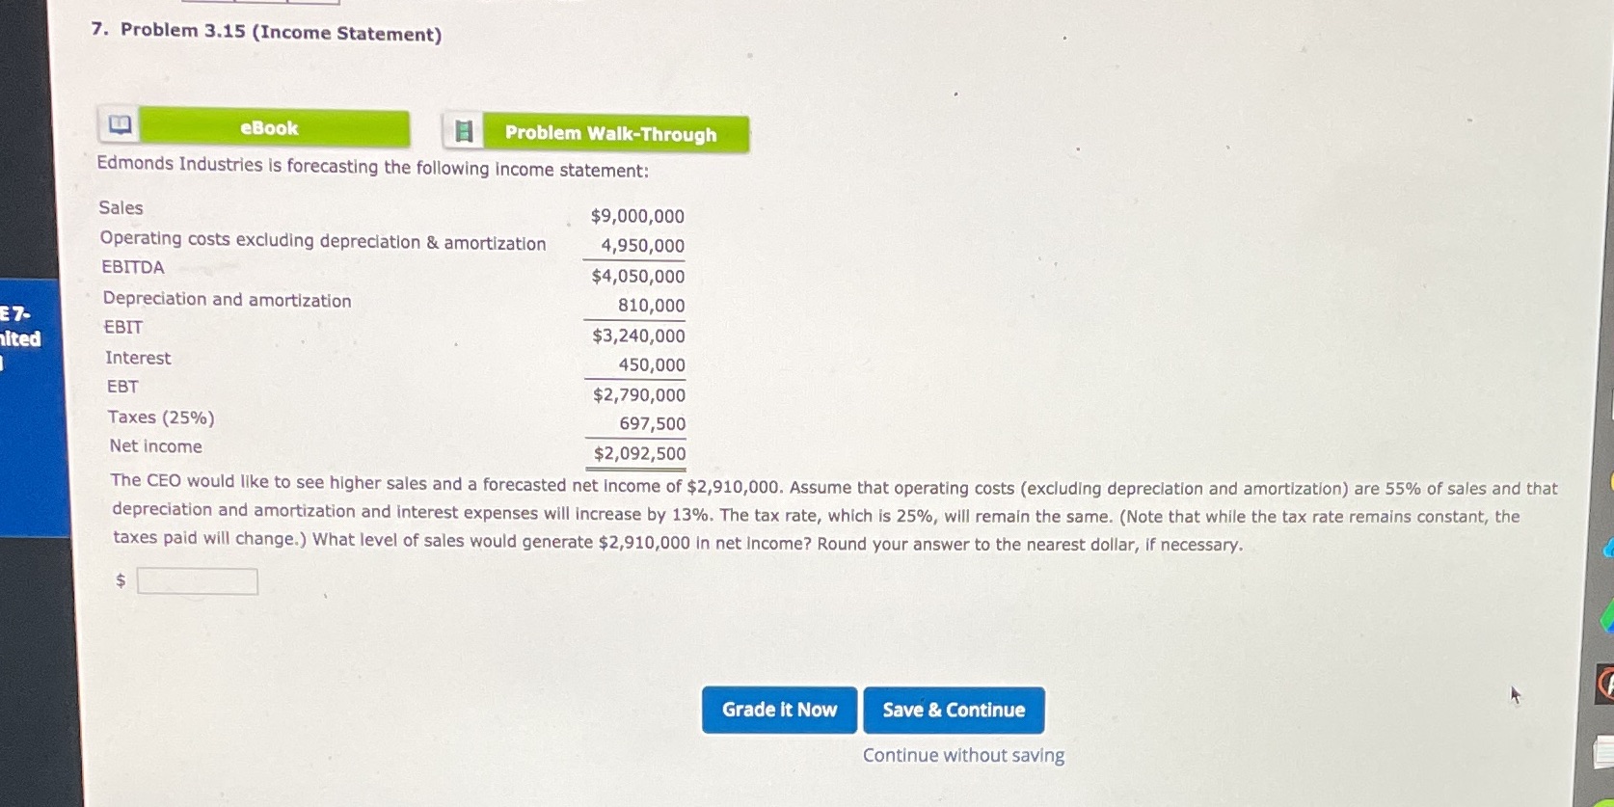
Task: Click inside the answer input field
Action: 198,580
